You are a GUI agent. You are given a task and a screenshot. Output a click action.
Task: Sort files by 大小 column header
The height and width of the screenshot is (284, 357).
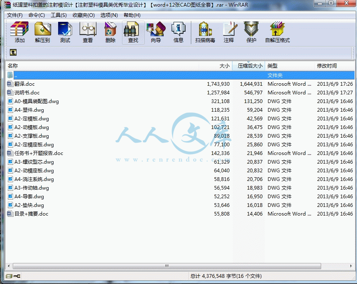215,66
